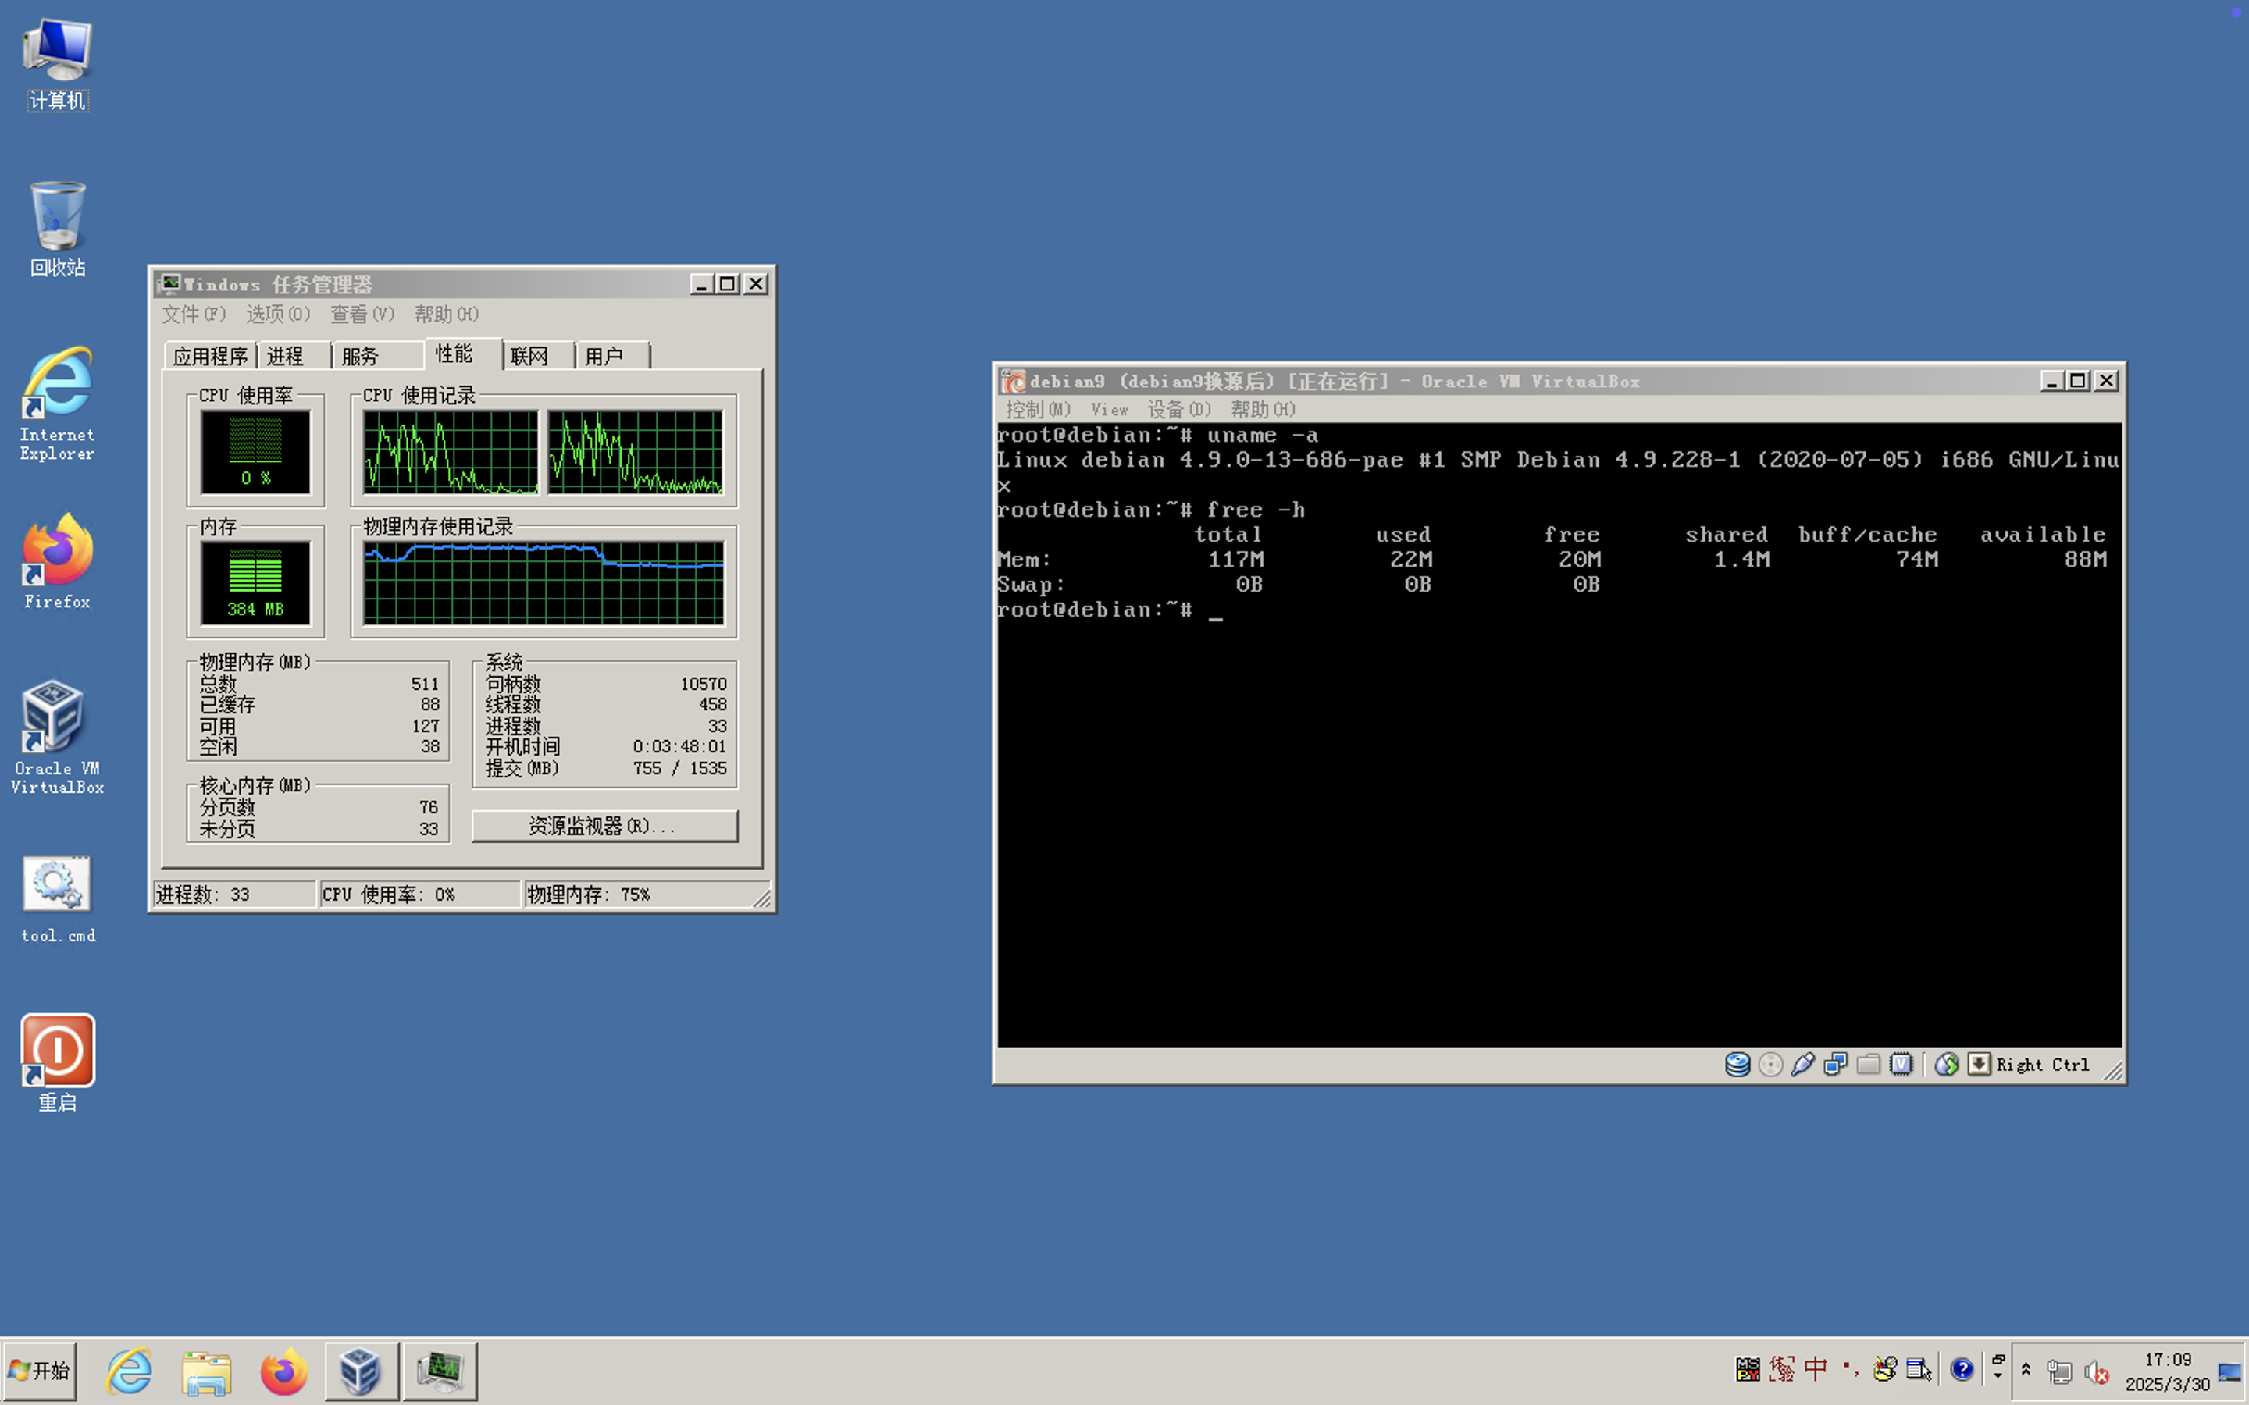This screenshot has width=2249, height=1405.
Task: Select the tool.cmd desktop file
Action: [57, 899]
